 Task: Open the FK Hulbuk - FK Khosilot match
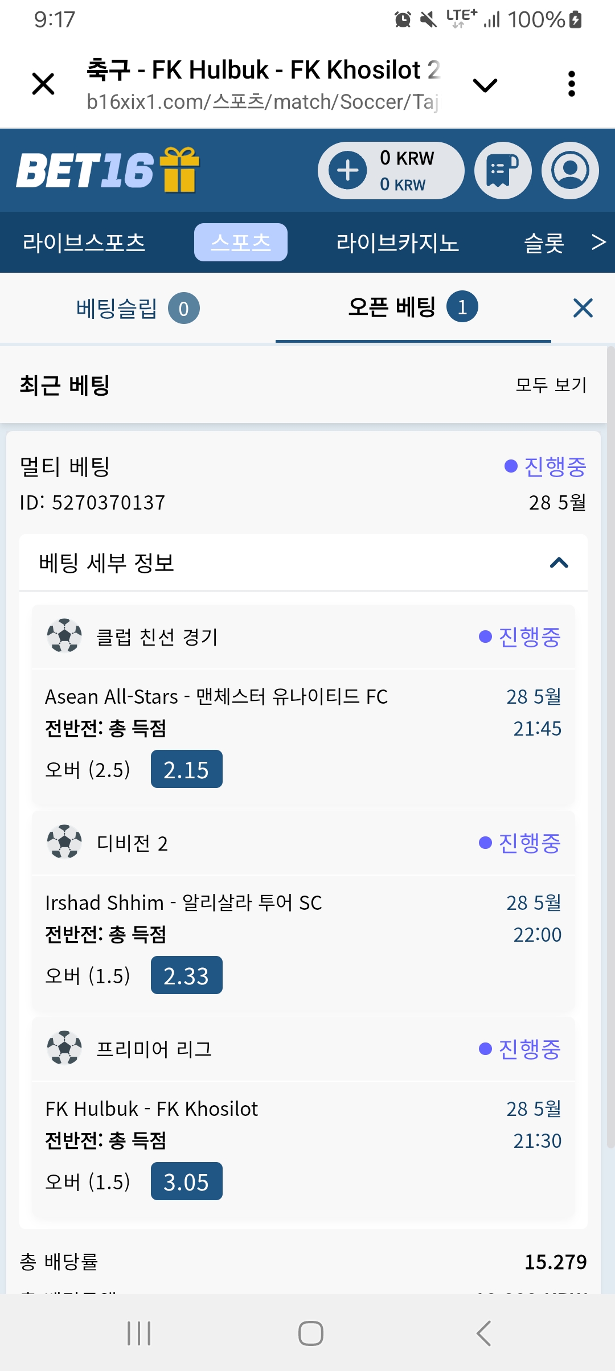pos(151,1109)
